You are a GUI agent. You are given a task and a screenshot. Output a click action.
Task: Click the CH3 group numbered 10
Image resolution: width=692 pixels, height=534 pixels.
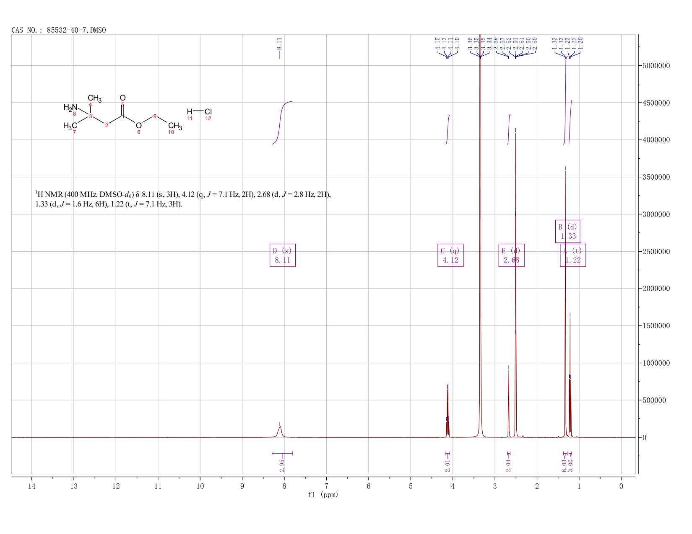(x=175, y=126)
